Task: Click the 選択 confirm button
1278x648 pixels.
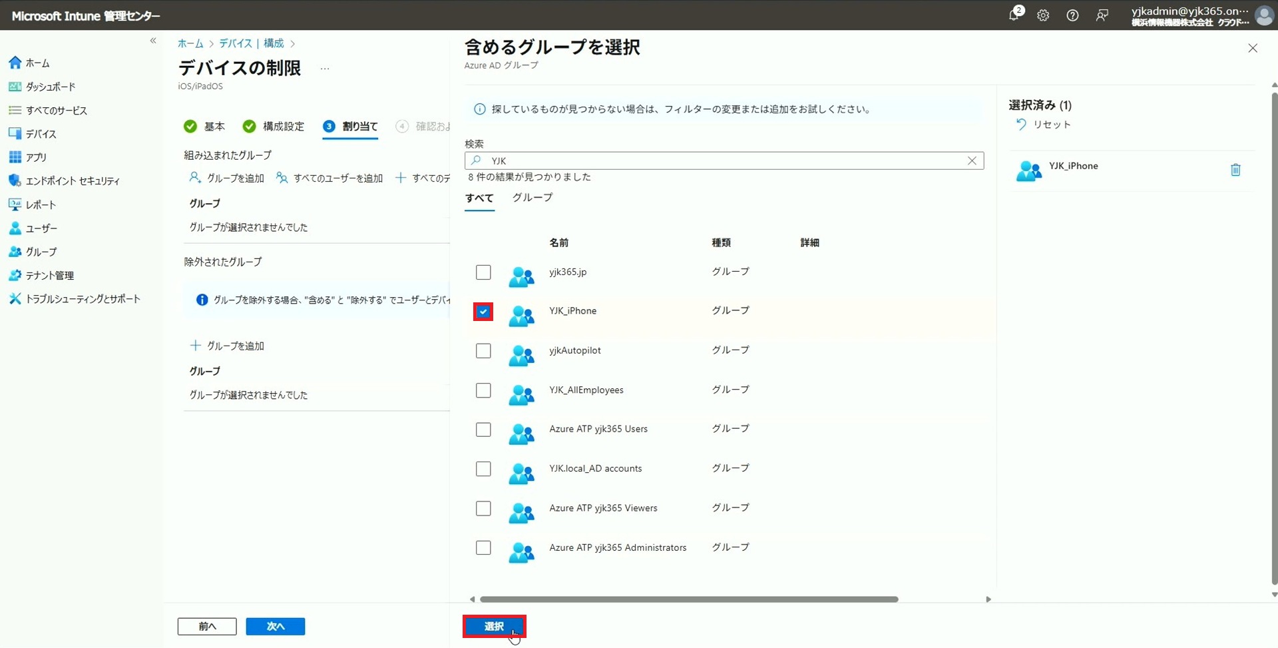Action: (494, 626)
